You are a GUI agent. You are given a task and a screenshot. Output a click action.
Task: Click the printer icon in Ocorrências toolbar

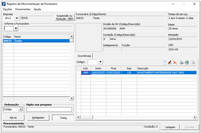point(182,62)
